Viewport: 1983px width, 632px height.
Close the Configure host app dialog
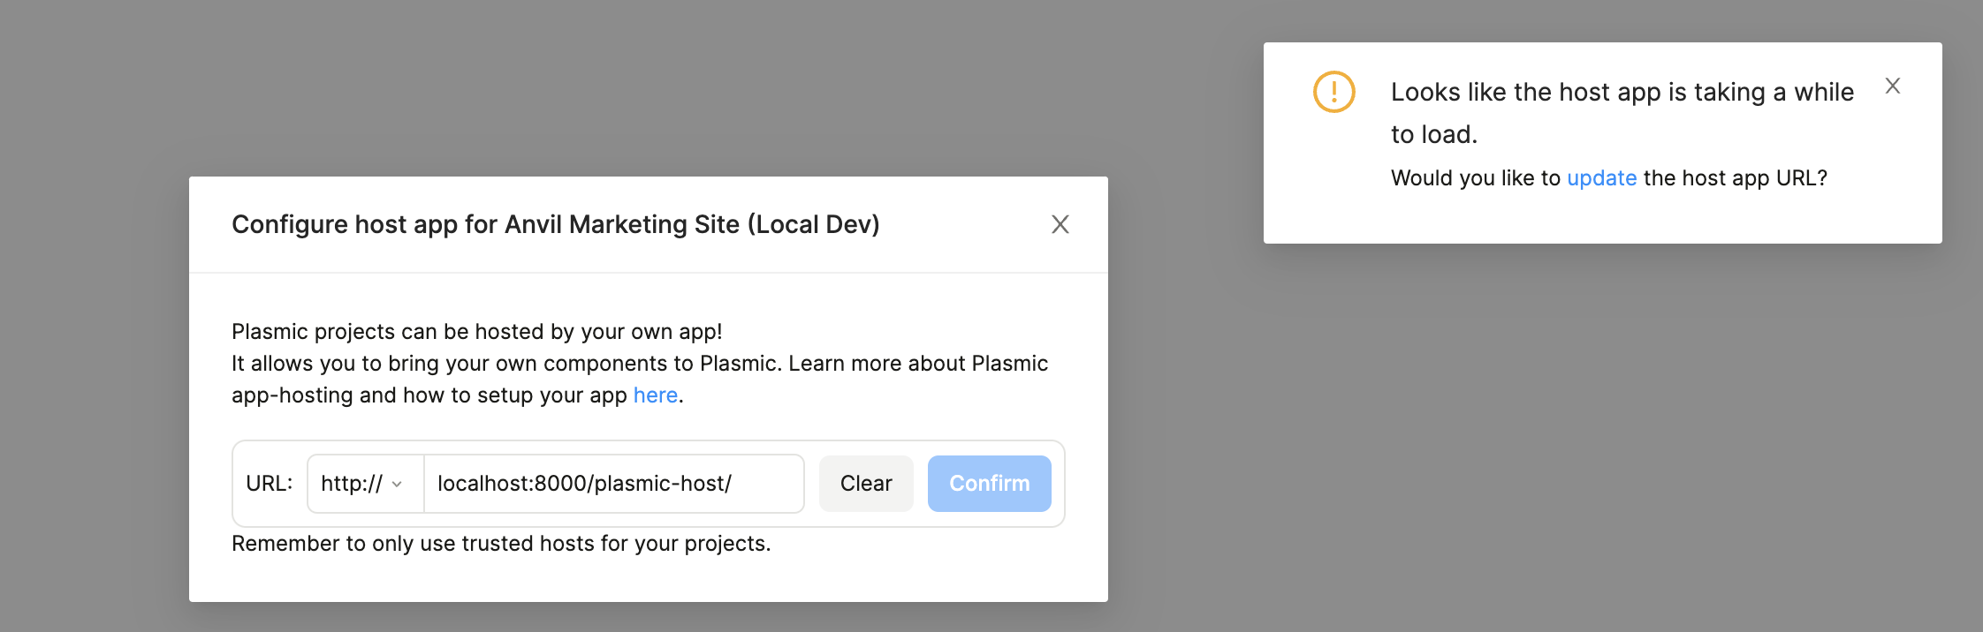click(1060, 224)
